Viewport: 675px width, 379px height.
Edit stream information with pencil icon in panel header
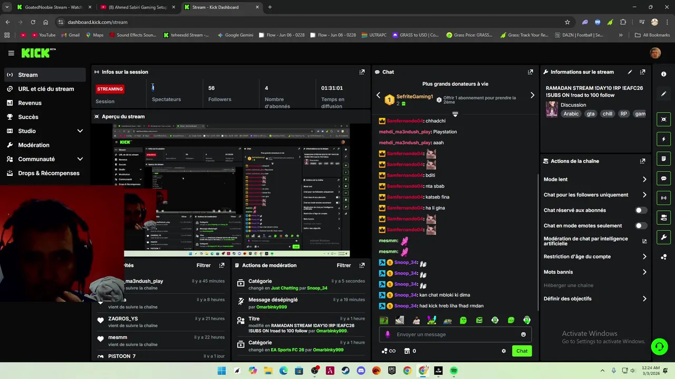point(630,72)
